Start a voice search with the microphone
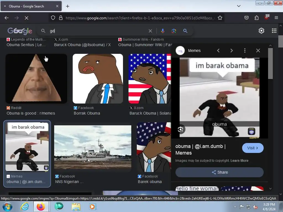This screenshot has width=283, height=212. point(163,31)
